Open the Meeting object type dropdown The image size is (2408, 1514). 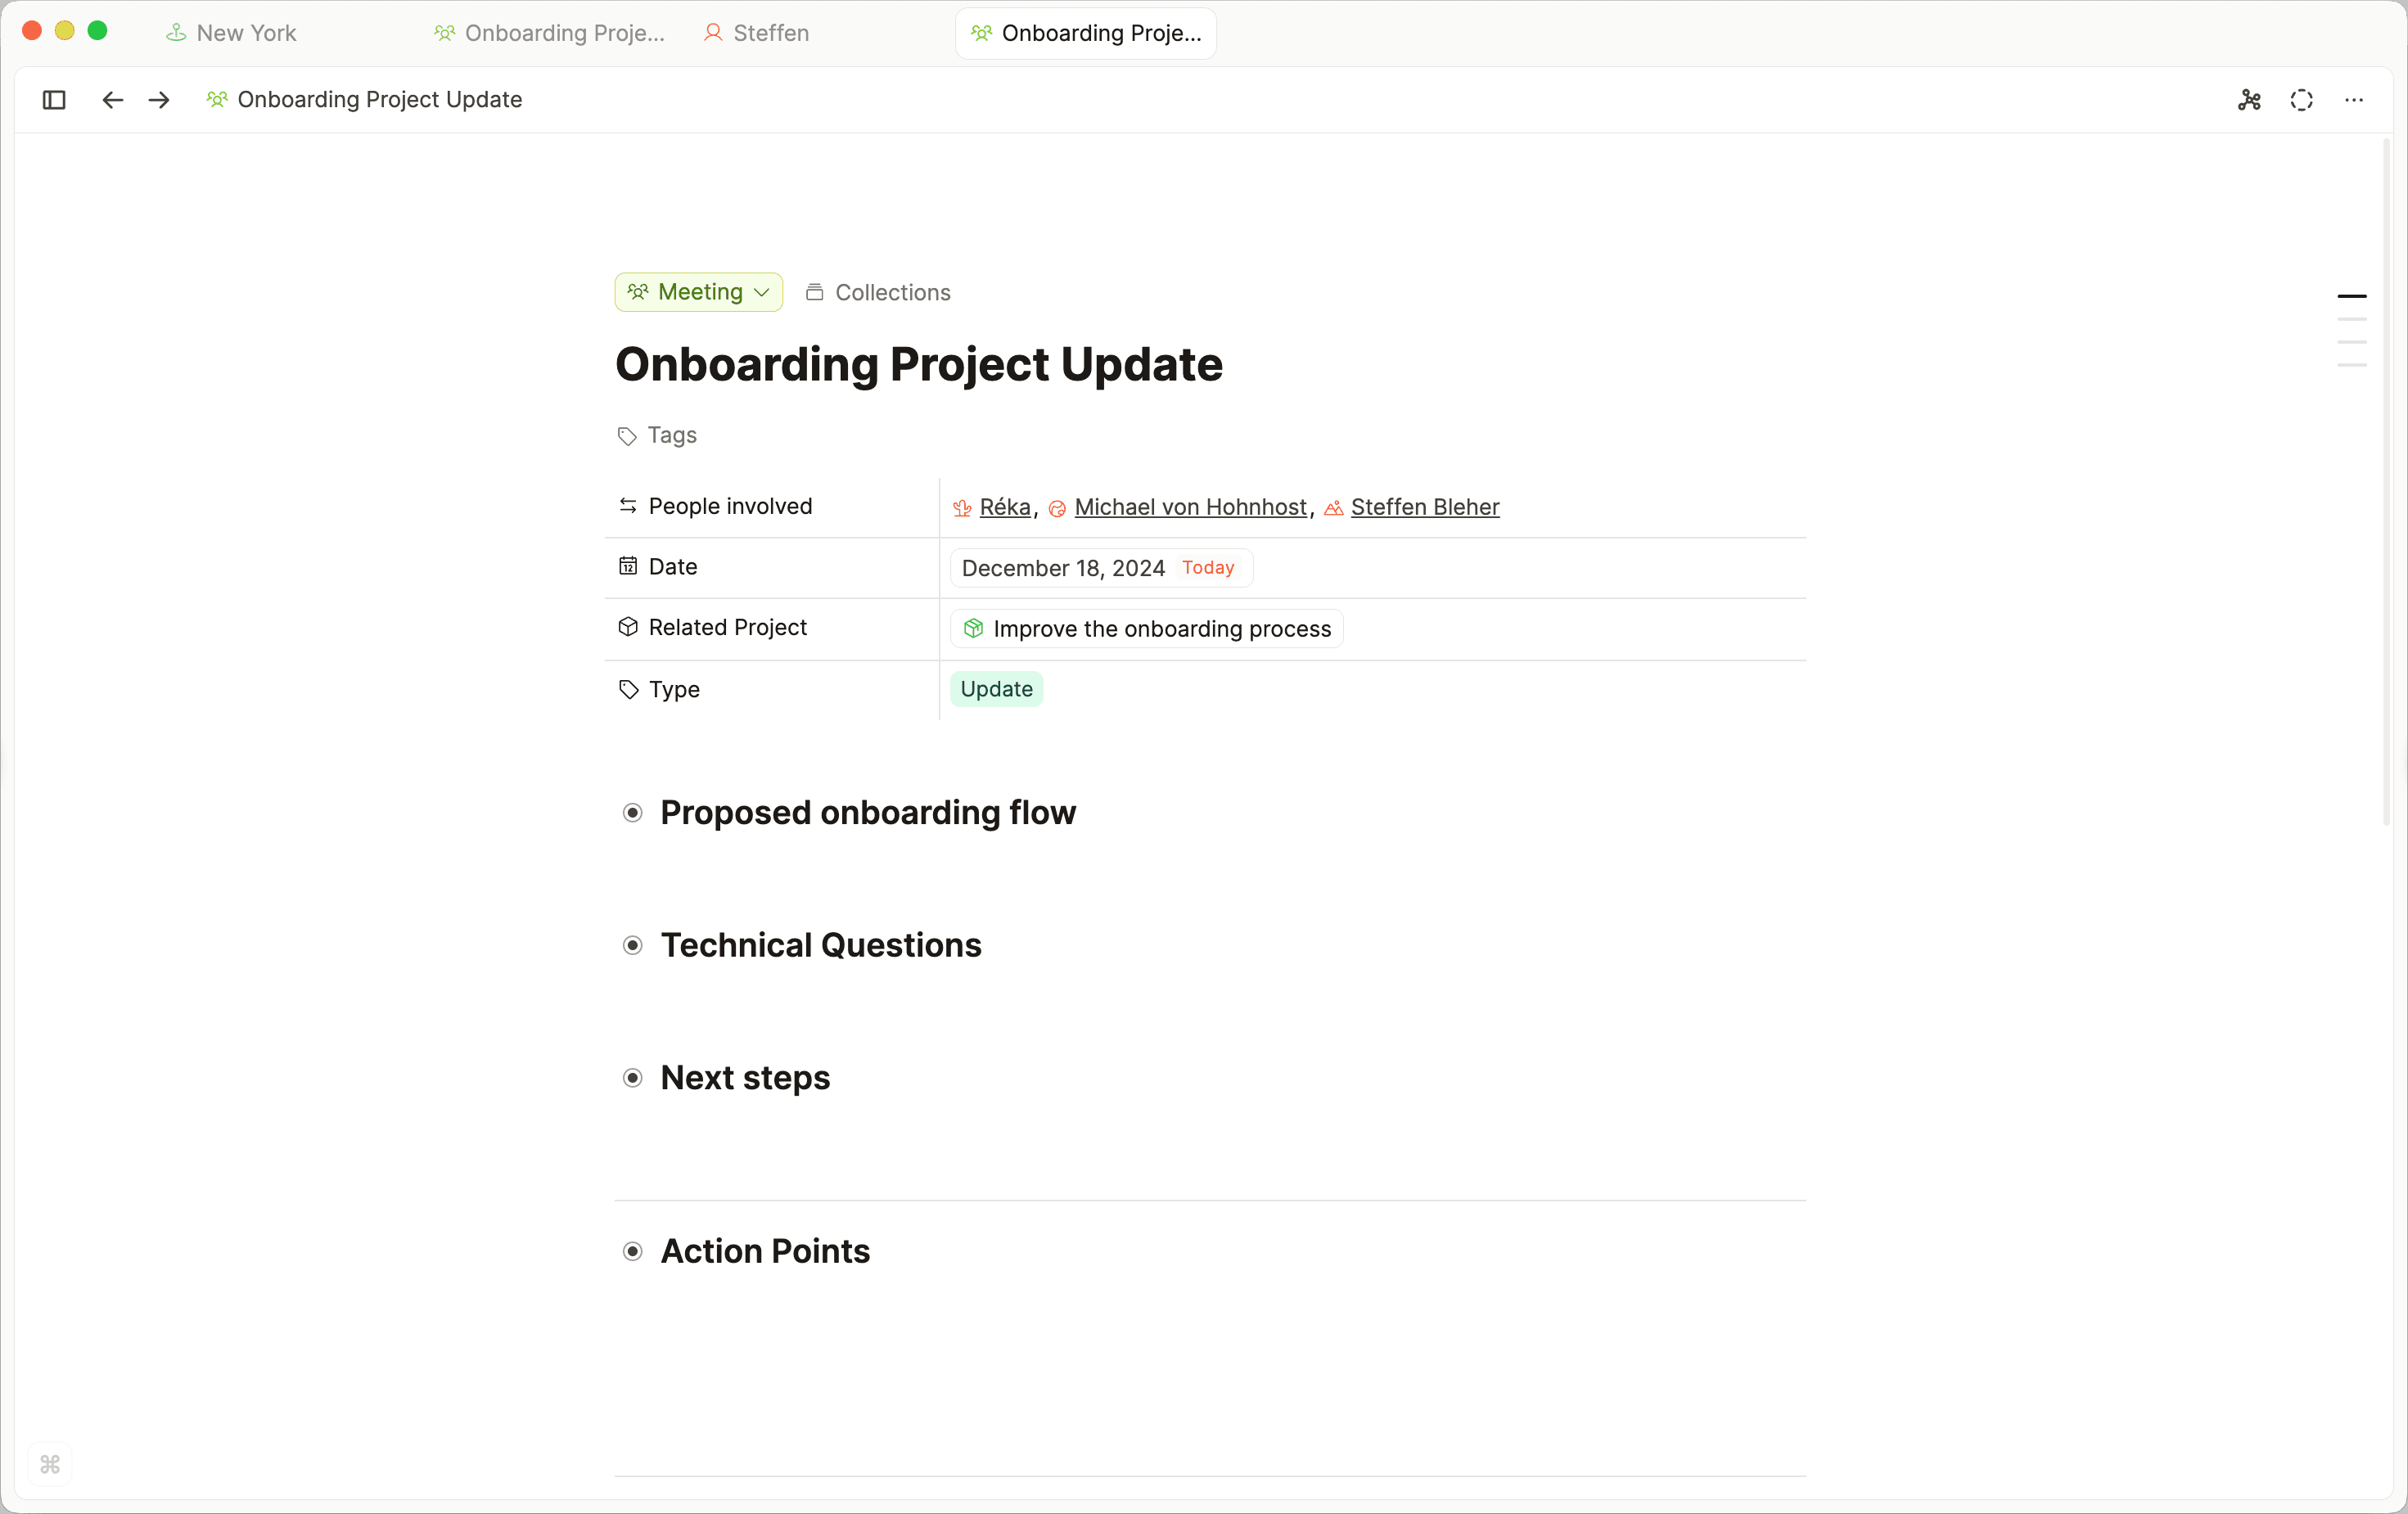coord(698,292)
